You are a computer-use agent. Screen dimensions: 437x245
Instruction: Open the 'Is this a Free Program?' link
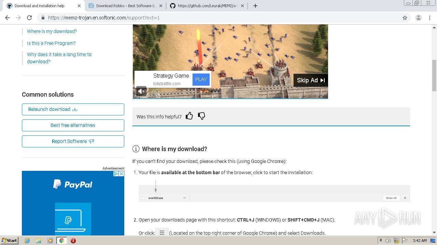pos(51,43)
